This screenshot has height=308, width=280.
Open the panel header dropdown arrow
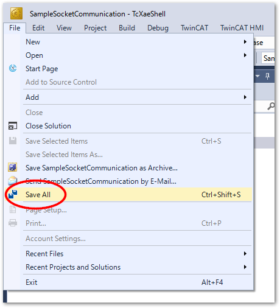click(257, 76)
